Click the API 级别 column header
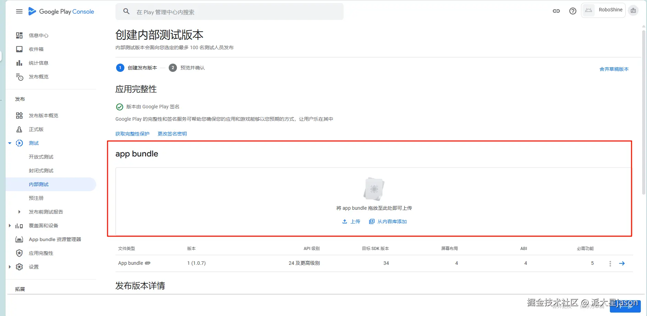Image resolution: width=647 pixels, height=316 pixels. click(312, 248)
